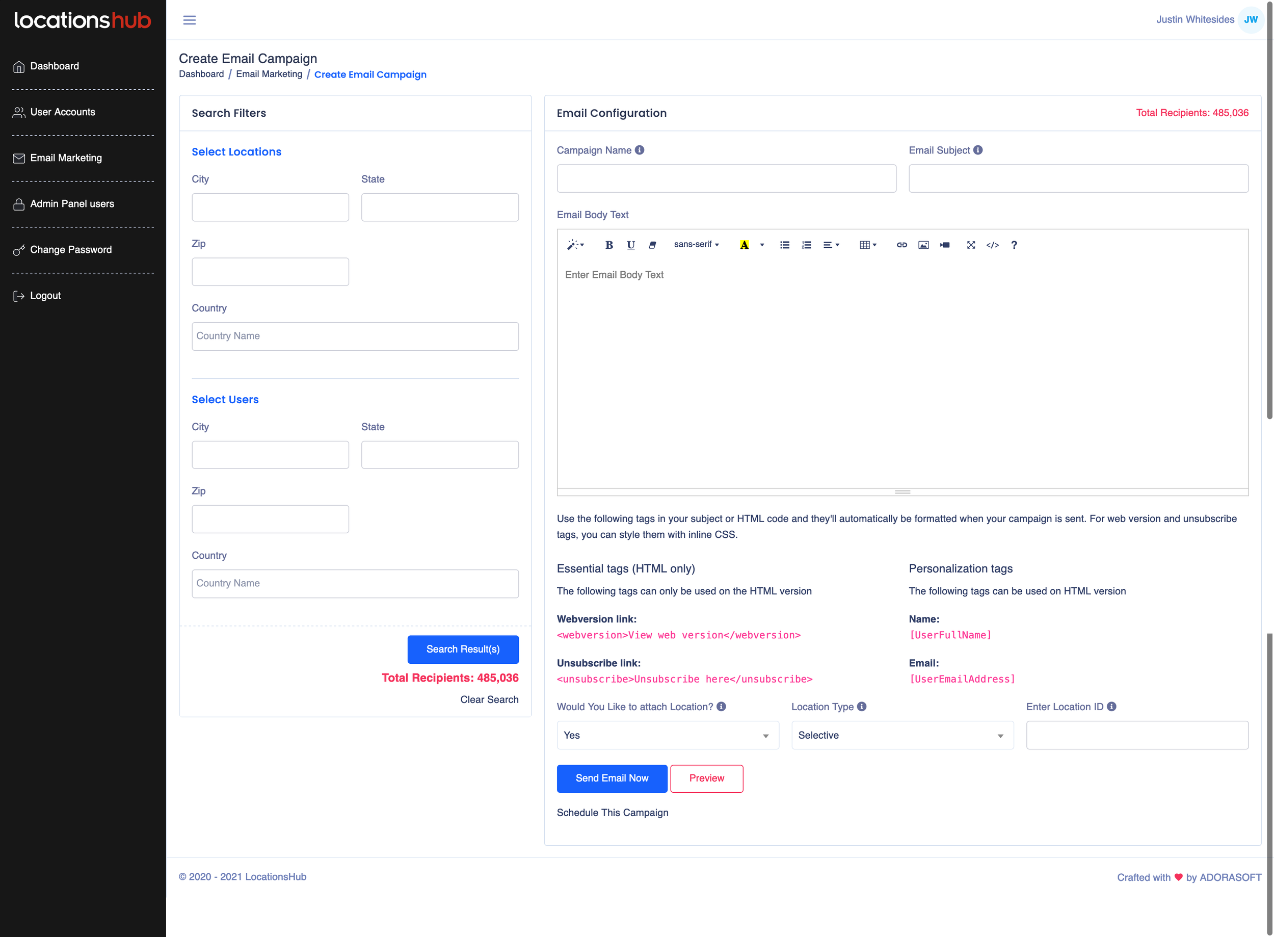Image resolution: width=1274 pixels, height=937 pixels.
Task: Click the webversion tag code text
Action: 679,635
